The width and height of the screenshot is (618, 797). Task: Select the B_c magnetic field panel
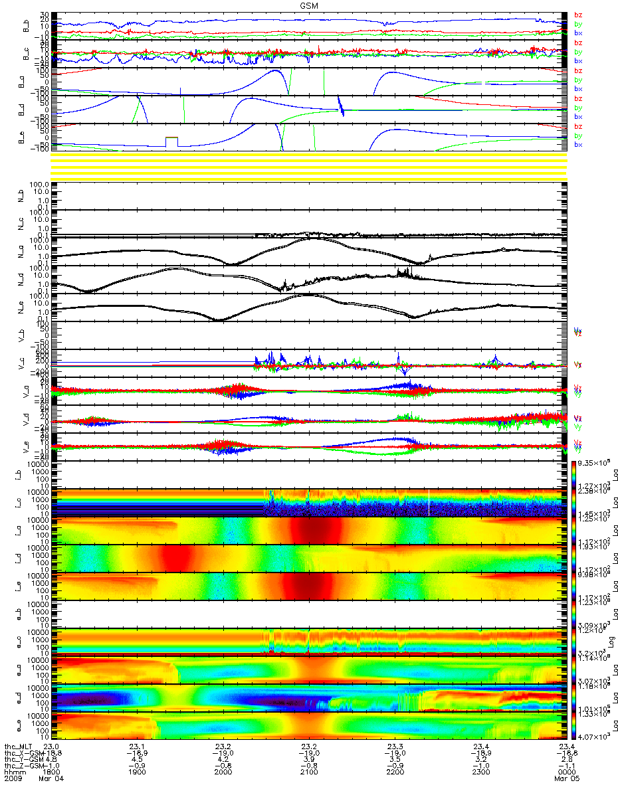[310, 54]
